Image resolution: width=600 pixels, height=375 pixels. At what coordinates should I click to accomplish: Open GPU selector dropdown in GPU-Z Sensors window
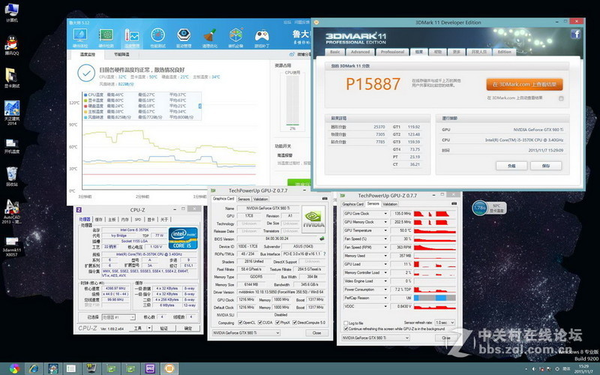pyautogui.click(x=376, y=338)
